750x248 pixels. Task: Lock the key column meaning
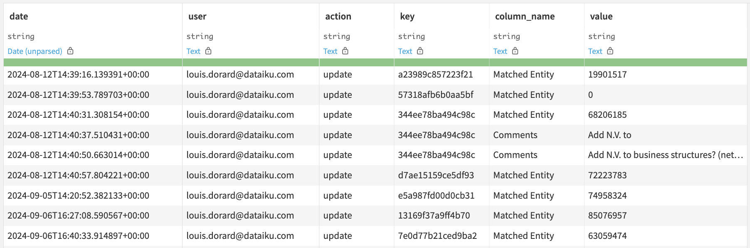[421, 51]
